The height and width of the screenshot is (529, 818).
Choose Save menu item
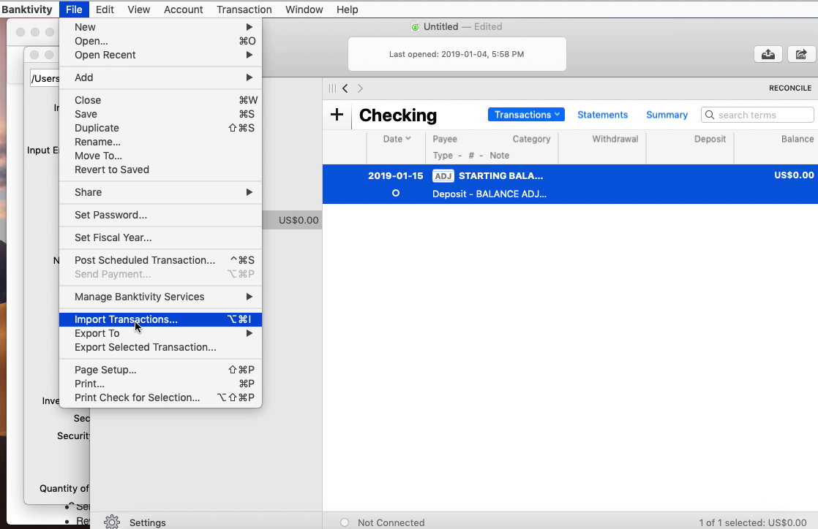(x=160, y=114)
